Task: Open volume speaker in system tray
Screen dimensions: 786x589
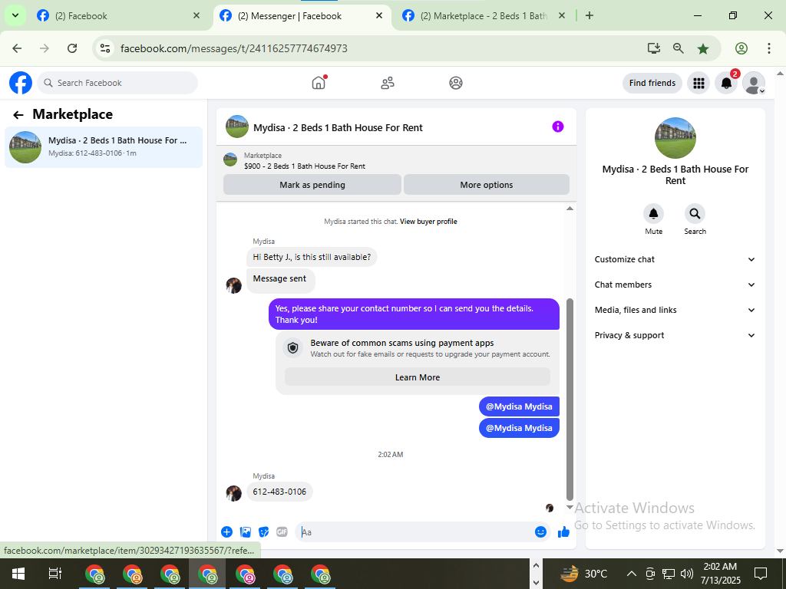Action: click(687, 574)
